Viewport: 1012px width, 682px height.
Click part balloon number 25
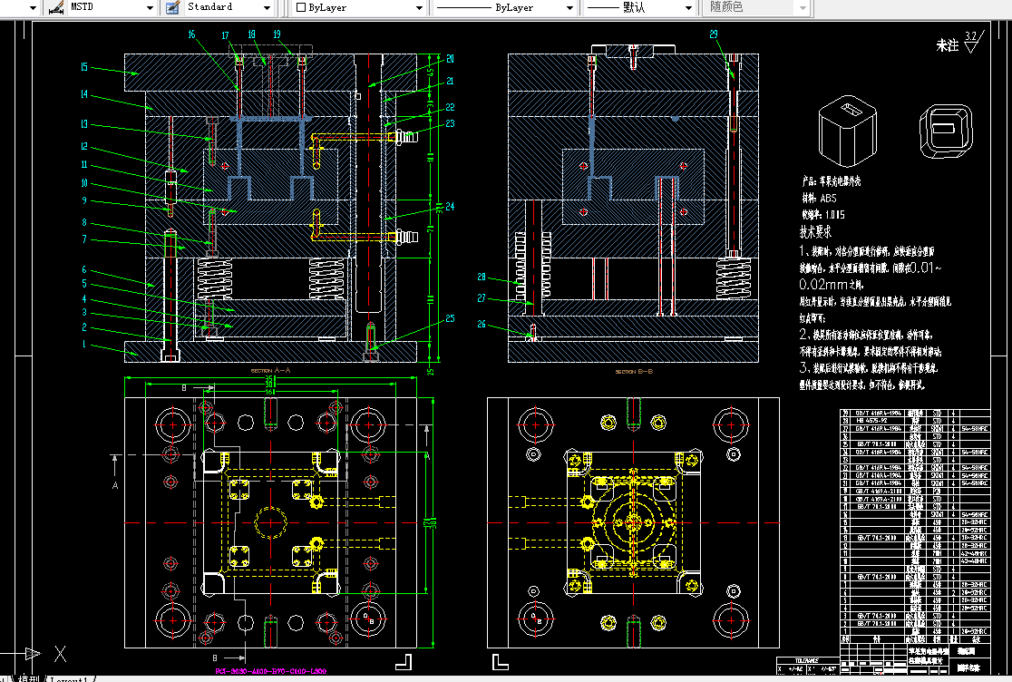450,318
